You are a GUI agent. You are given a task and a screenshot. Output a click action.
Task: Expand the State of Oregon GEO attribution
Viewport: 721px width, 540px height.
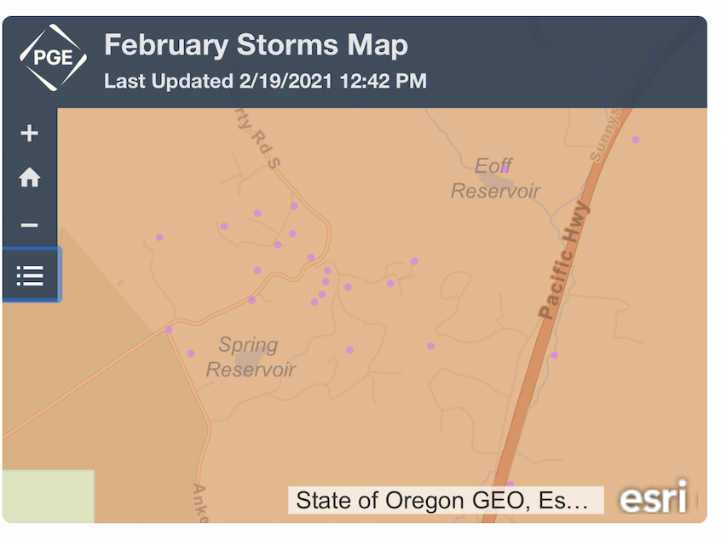click(x=445, y=500)
